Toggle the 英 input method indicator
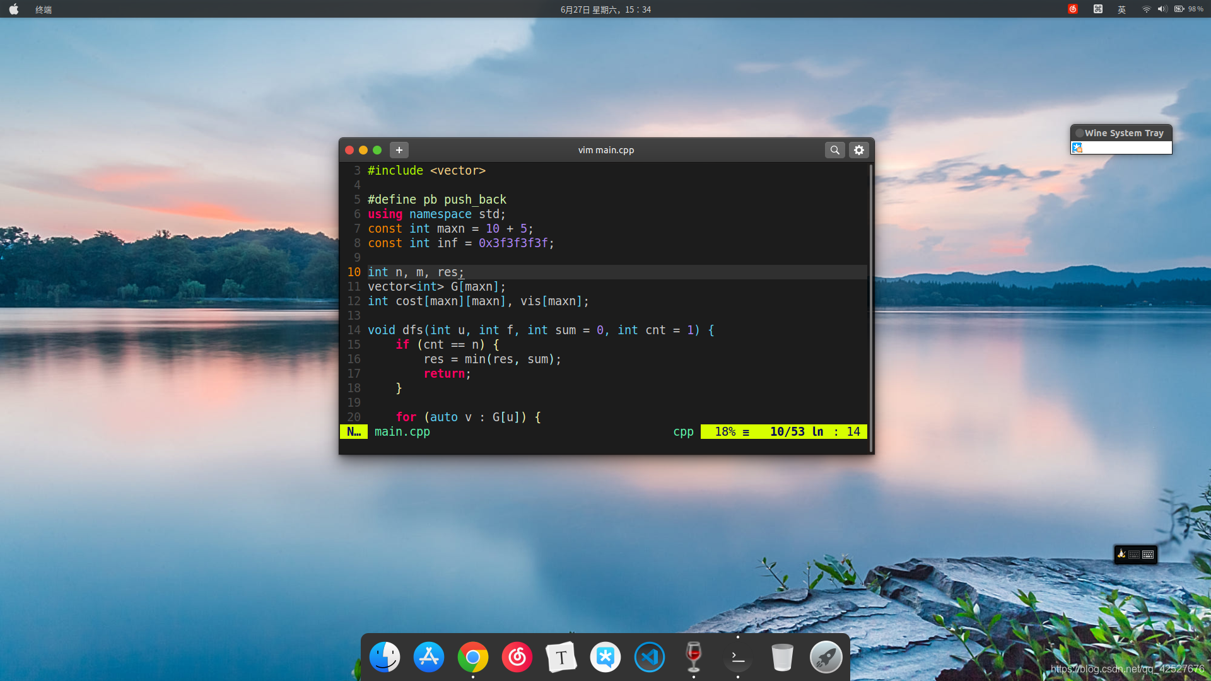1211x681 pixels. (1121, 9)
